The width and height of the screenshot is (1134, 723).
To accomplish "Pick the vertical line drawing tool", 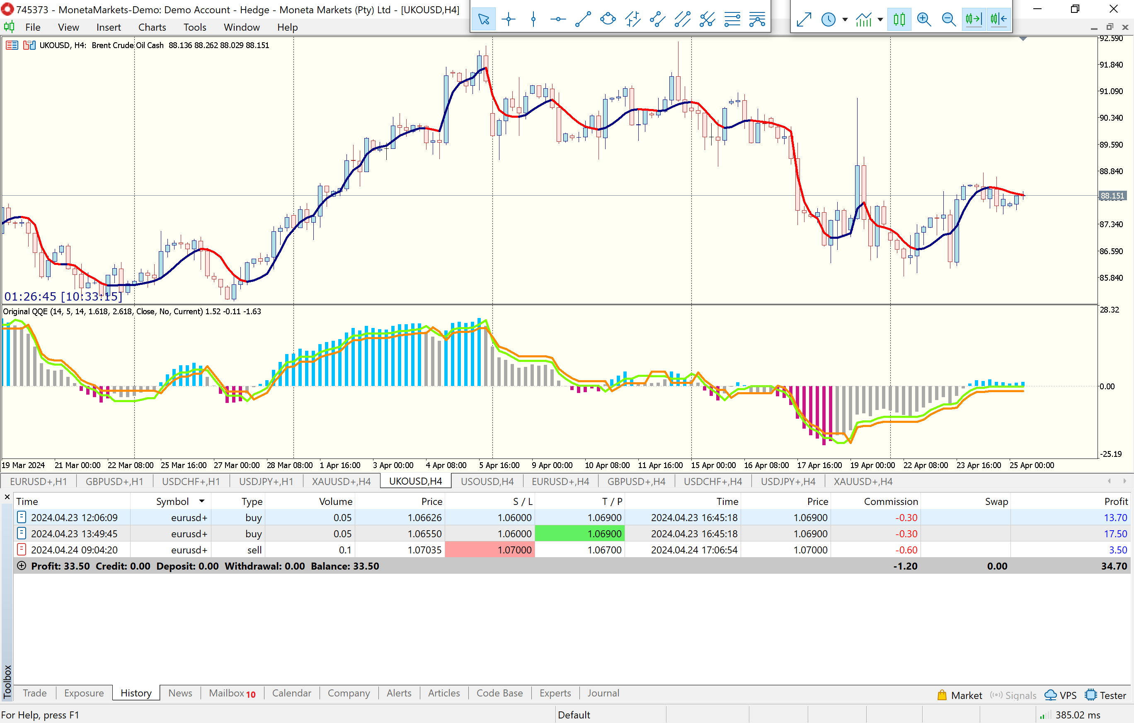I will click(533, 19).
